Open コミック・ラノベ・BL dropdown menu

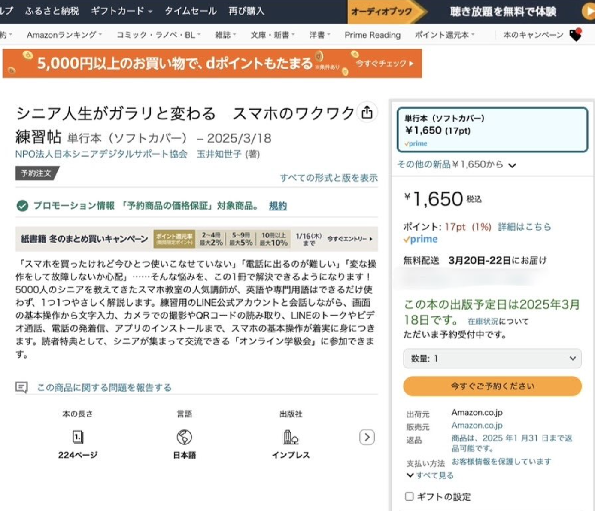pos(158,35)
